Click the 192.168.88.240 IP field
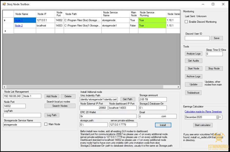230x152 pixels. (13, 96)
